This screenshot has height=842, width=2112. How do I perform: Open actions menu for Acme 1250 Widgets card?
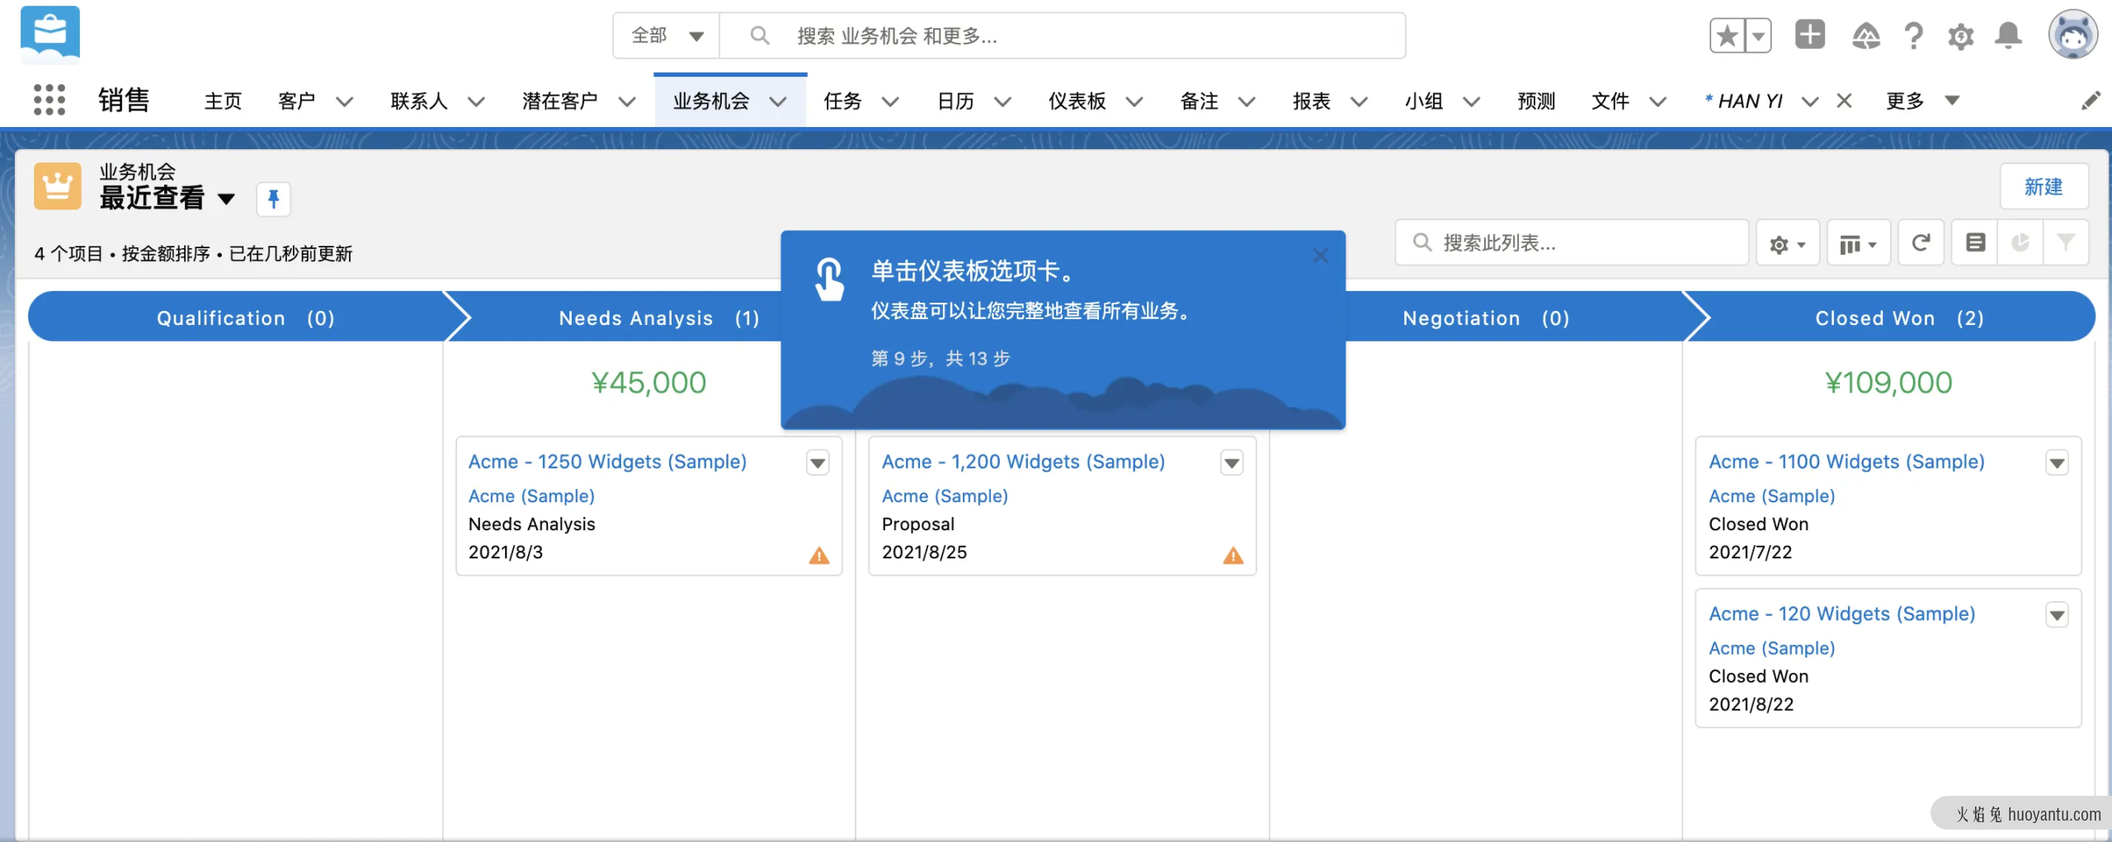(x=818, y=463)
